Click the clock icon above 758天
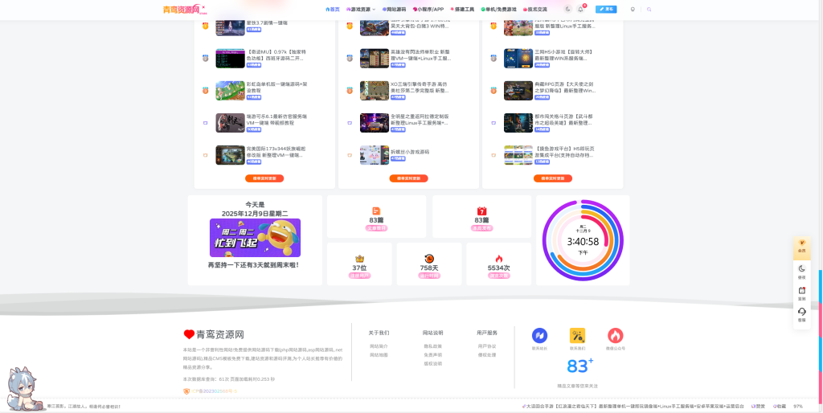The width and height of the screenshot is (823, 413). coord(429,259)
